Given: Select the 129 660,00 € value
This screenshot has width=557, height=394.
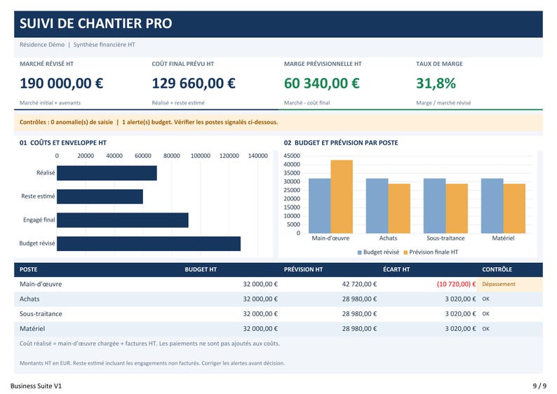Looking at the screenshot, I should (x=194, y=83).
